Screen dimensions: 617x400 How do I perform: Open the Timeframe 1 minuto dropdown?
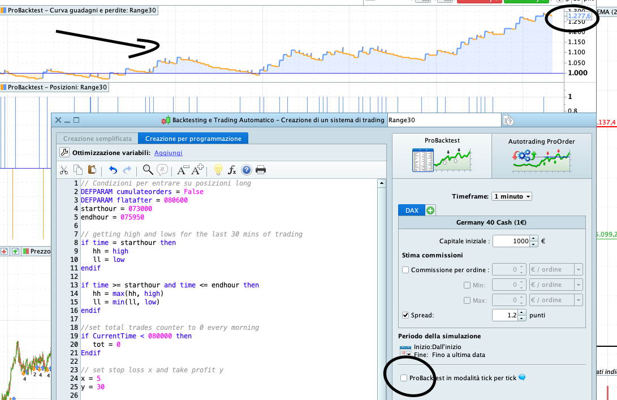(512, 196)
